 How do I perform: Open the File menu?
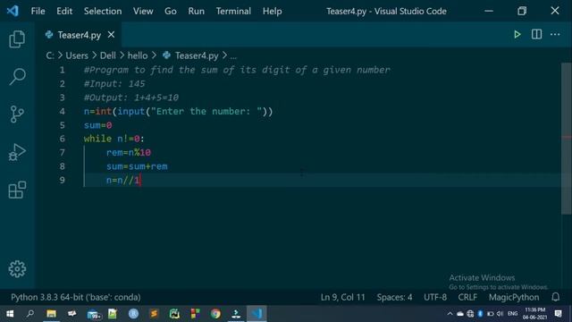tap(38, 12)
